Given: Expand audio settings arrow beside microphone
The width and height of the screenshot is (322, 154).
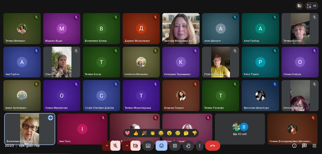Looking at the screenshot, I should (107, 146).
